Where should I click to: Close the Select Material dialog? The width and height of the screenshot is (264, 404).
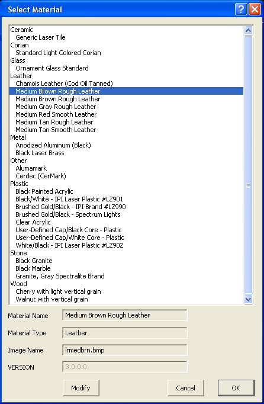pos(255,9)
